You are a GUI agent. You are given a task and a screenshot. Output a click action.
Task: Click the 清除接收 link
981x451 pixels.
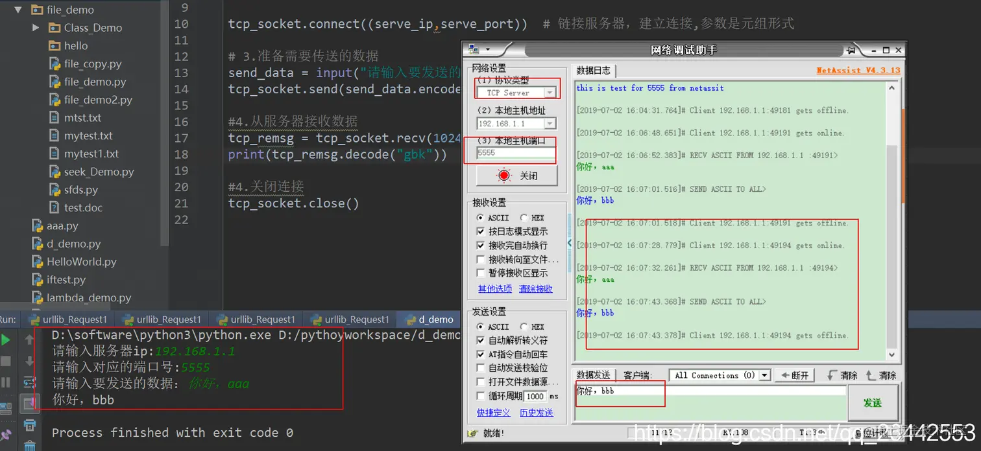pyautogui.click(x=536, y=289)
